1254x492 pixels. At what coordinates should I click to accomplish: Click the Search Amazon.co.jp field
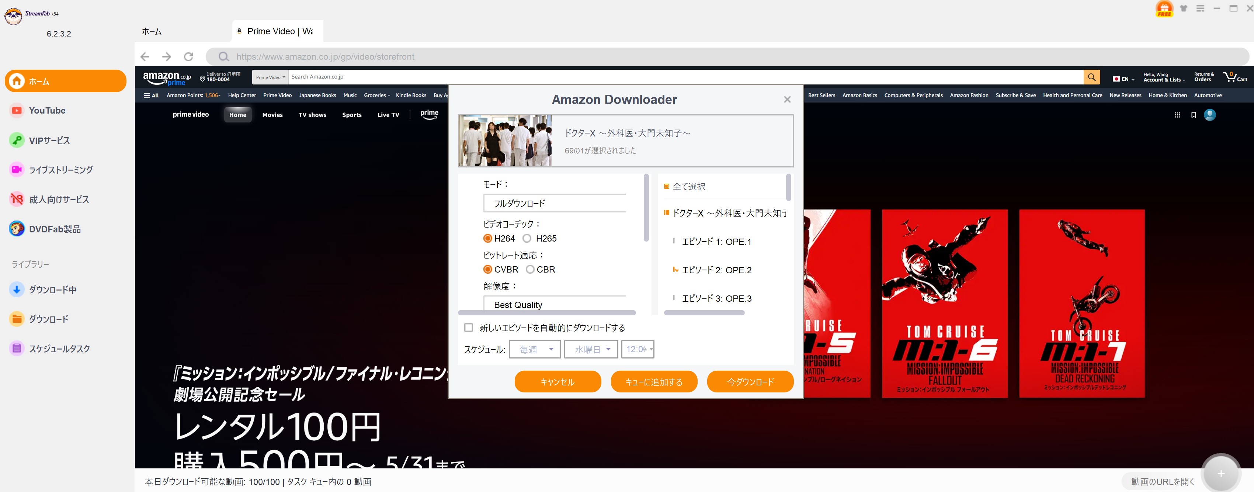point(685,77)
